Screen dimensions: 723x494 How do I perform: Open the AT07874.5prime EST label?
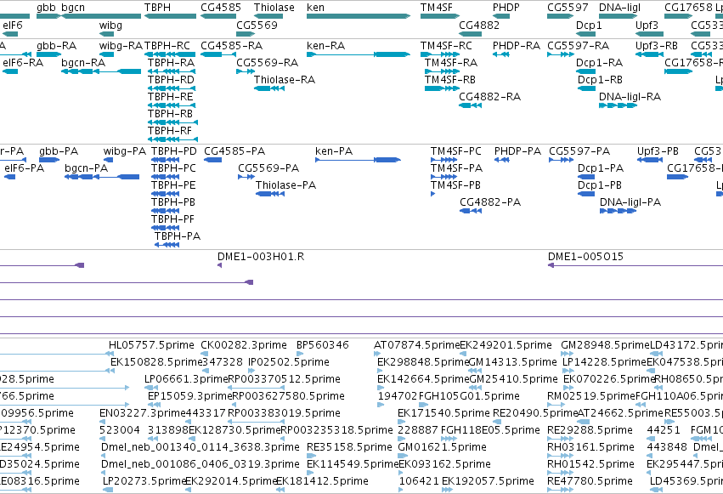tap(417, 345)
